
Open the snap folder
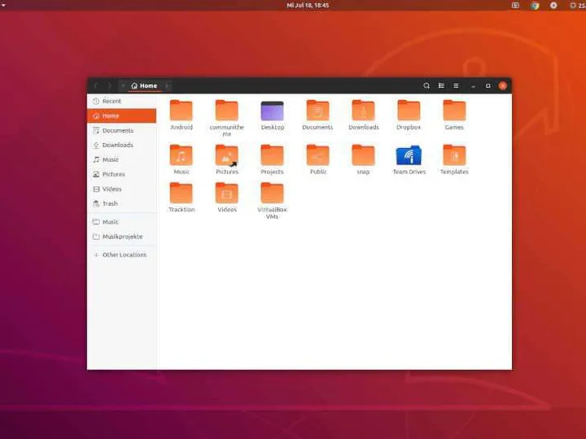tap(363, 155)
